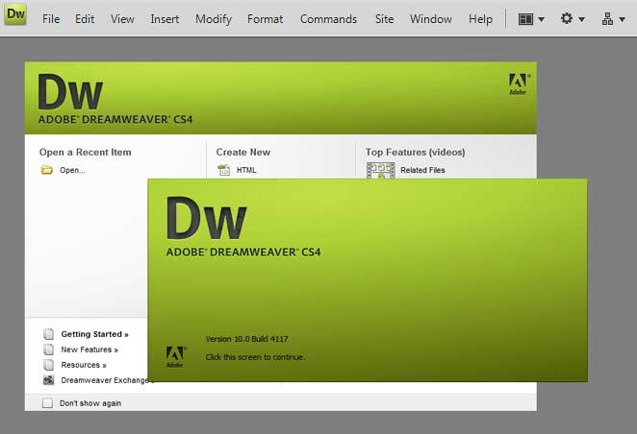Open the Site menu

pyautogui.click(x=384, y=19)
